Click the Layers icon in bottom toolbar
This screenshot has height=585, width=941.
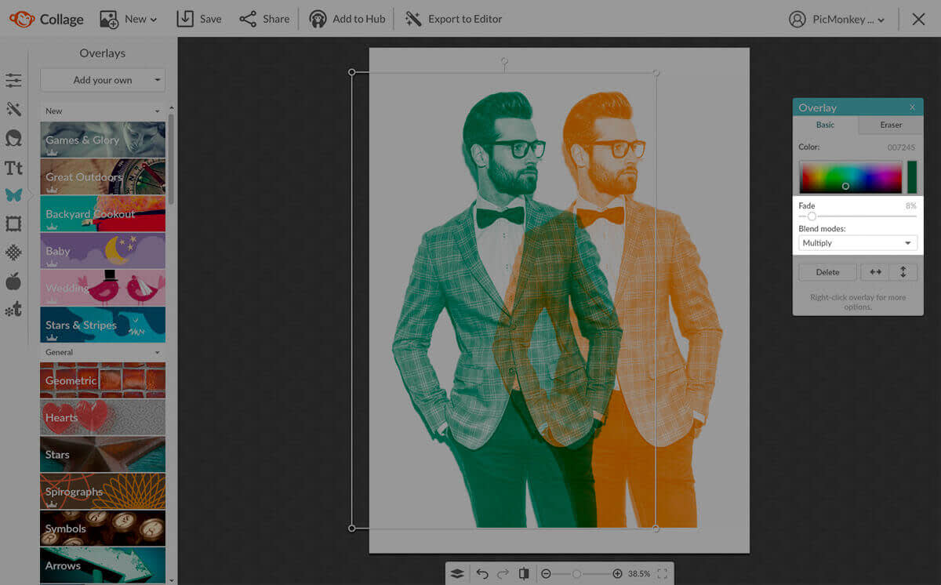pyautogui.click(x=457, y=574)
